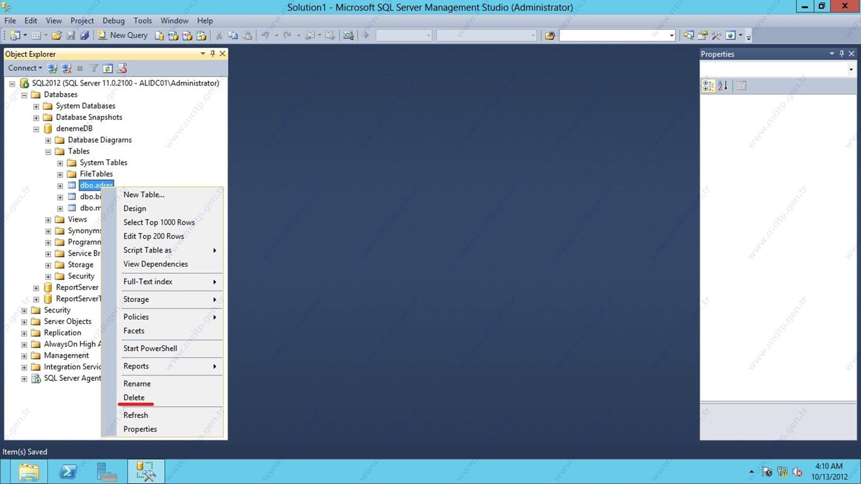Toggle Categorized view in Properties panel
Viewport: 861px width, 484px height.
click(708, 86)
